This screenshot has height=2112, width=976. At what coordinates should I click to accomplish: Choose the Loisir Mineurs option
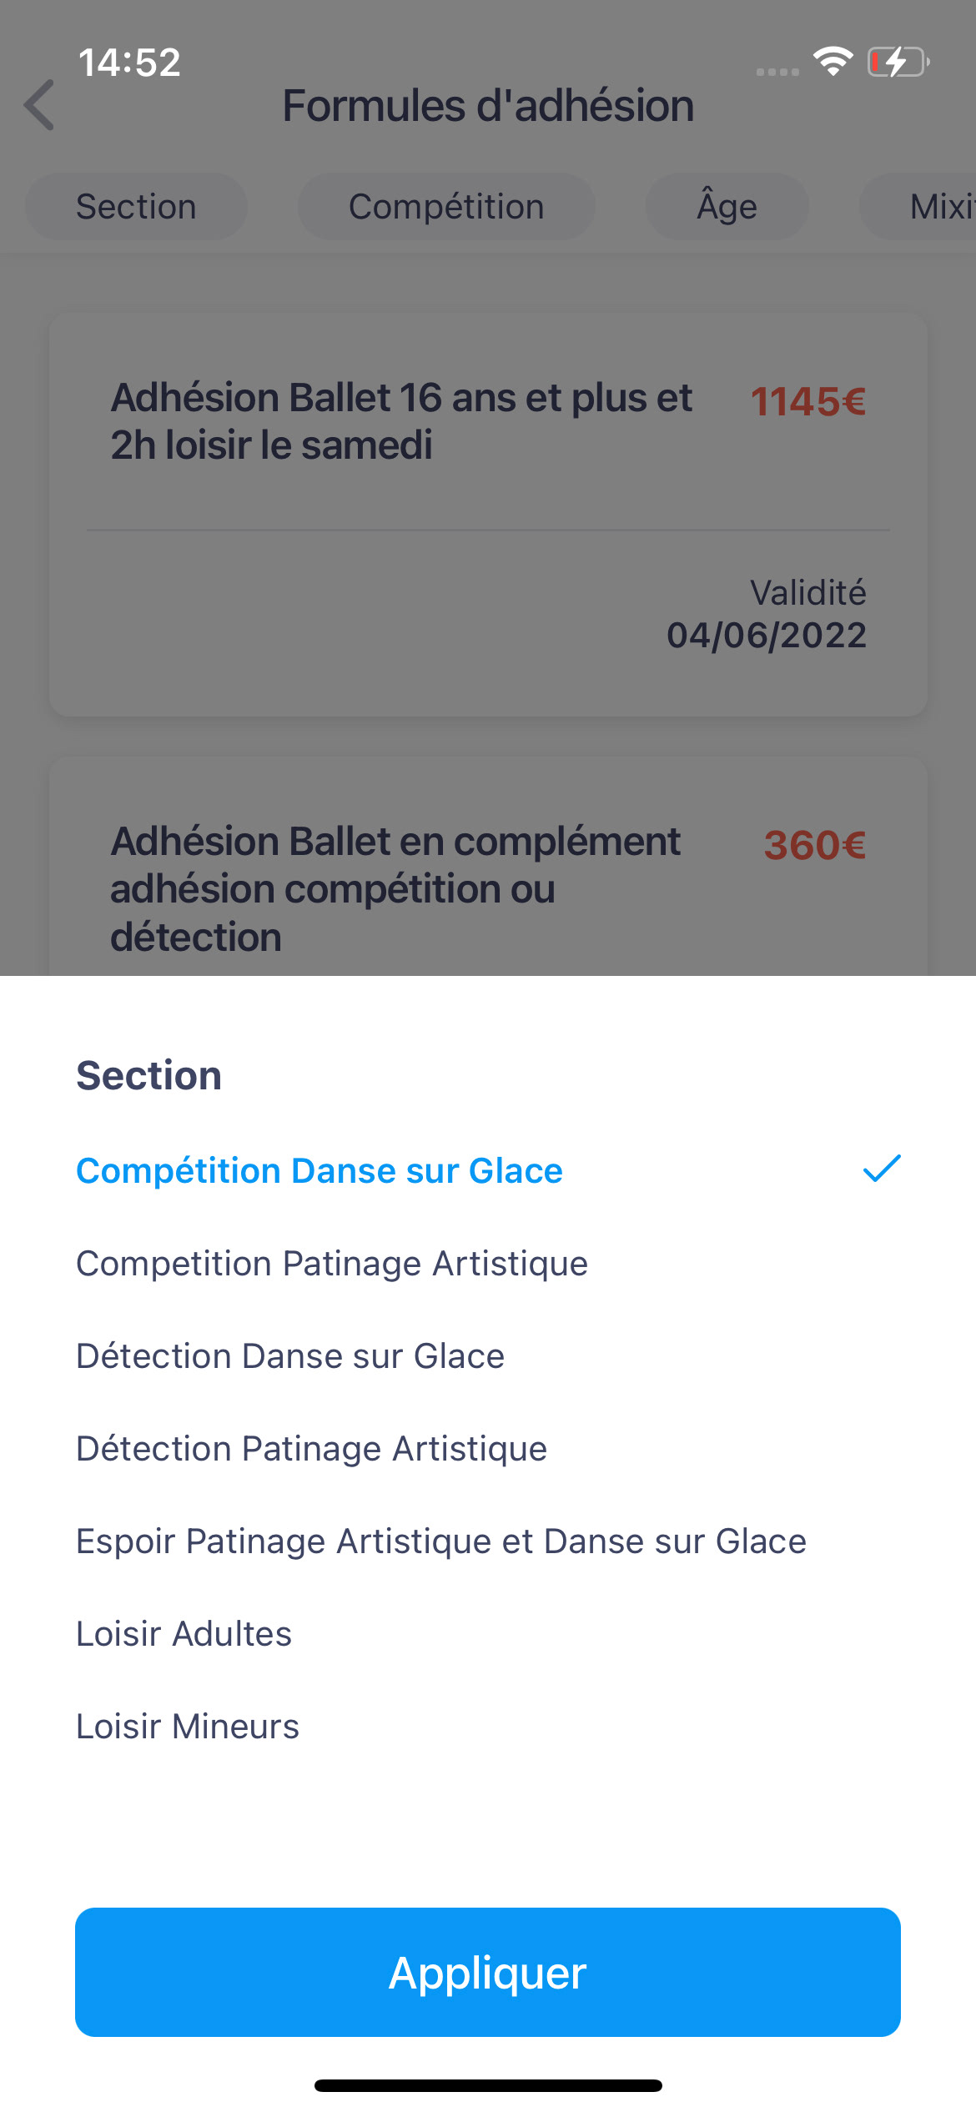click(188, 1727)
